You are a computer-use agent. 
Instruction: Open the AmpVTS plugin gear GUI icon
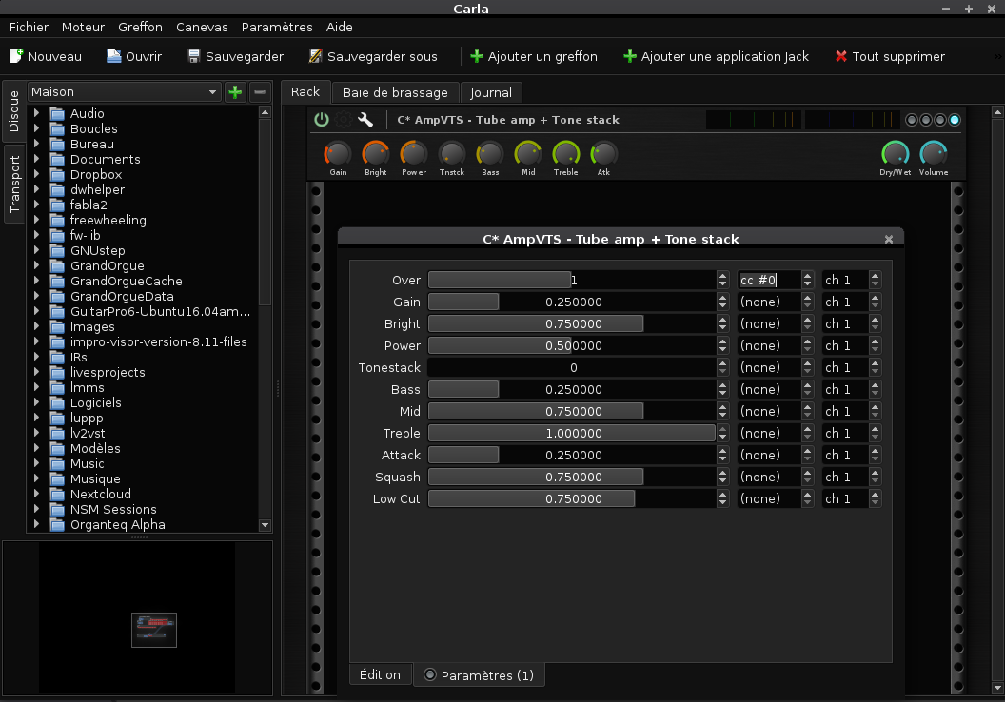344,120
